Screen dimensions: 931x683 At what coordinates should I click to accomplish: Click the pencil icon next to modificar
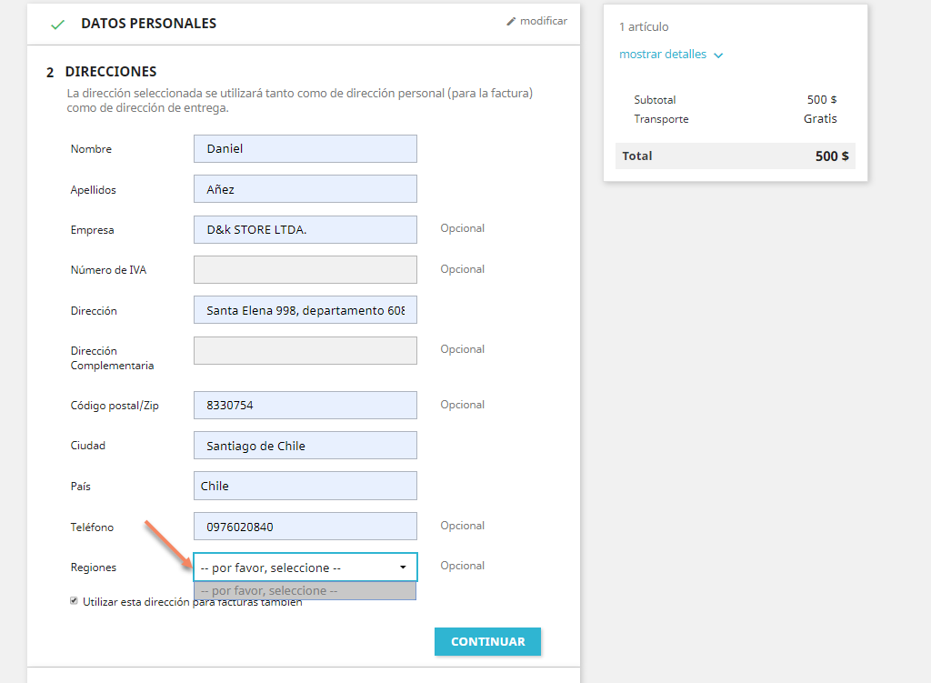pyautogui.click(x=511, y=21)
